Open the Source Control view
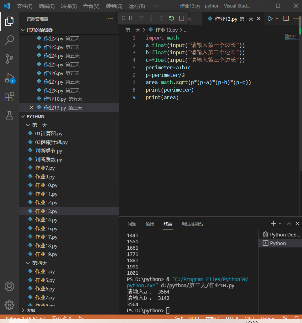This screenshot has height=323, width=302. [x=9, y=59]
